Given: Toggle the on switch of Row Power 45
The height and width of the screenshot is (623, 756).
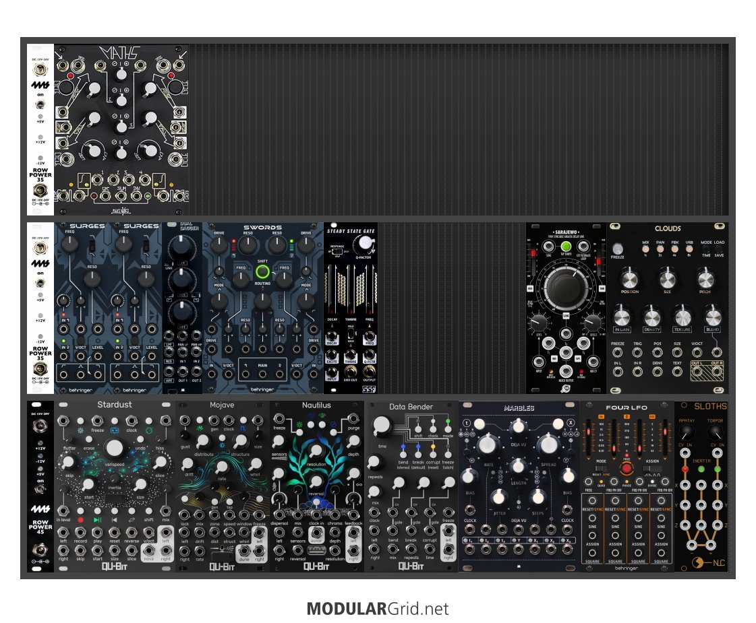Looking at the screenshot, I should [x=40, y=489].
